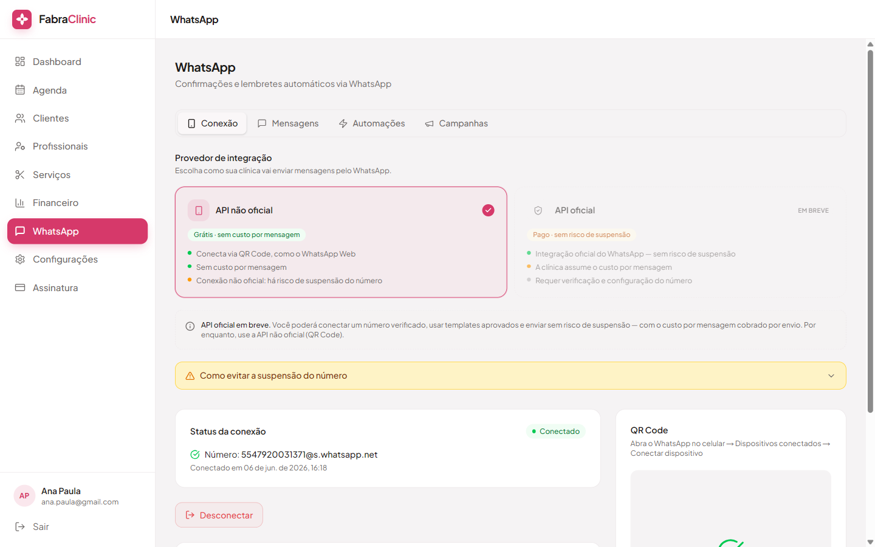Image resolution: width=875 pixels, height=547 pixels.
Task: Click the FabraClinic logo icon
Action: (x=22, y=19)
